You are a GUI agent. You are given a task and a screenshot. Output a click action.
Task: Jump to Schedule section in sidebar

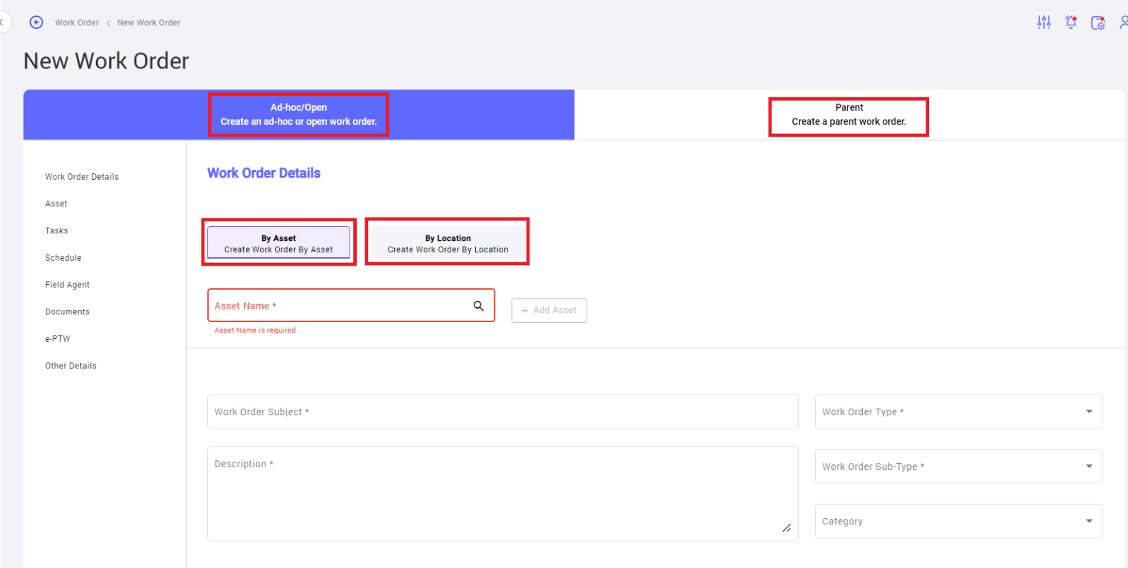coord(63,258)
